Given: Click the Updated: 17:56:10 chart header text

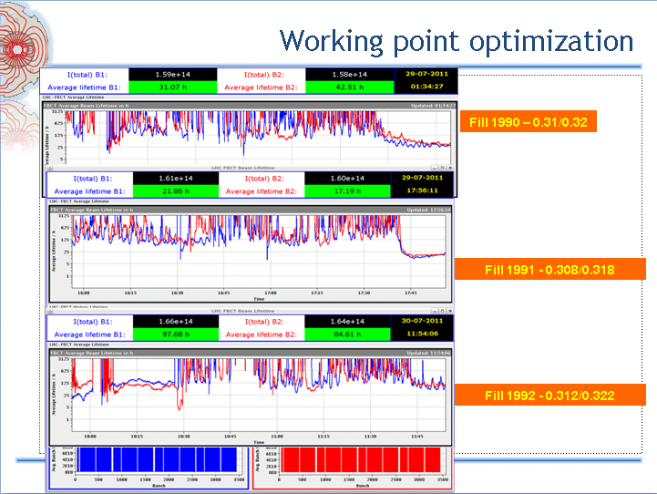Looking at the screenshot, I should (x=428, y=210).
